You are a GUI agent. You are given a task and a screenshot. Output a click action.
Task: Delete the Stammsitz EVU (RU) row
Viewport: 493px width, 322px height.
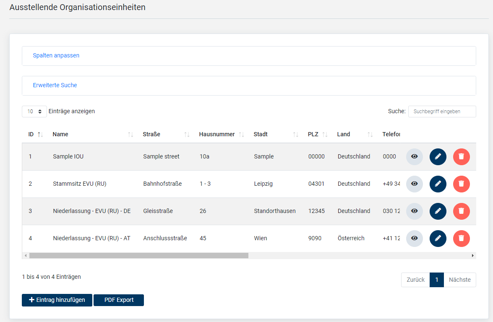coord(461,184)
